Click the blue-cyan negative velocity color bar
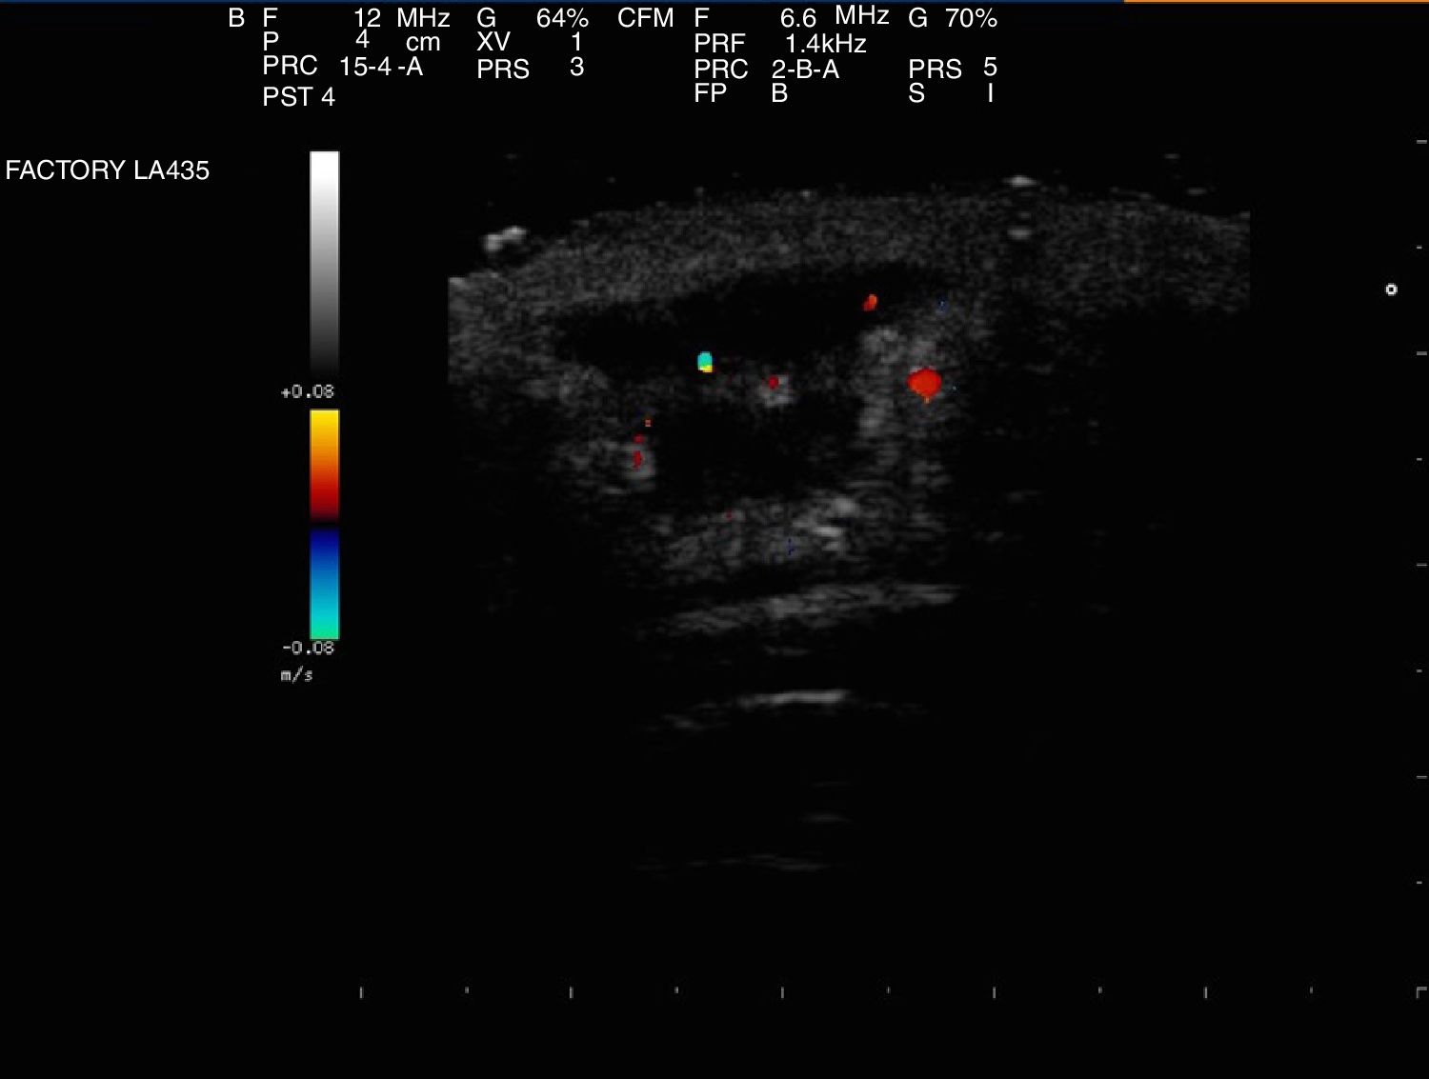The width and height of the screenshot is (1429, 1079). [324, 584]
